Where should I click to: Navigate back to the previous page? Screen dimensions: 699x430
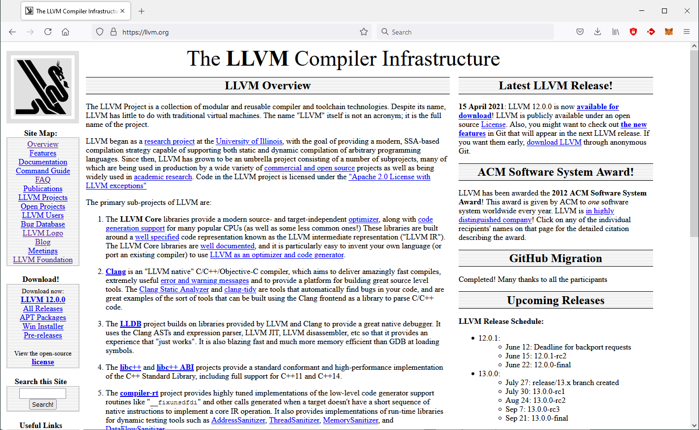coord(12,32)
